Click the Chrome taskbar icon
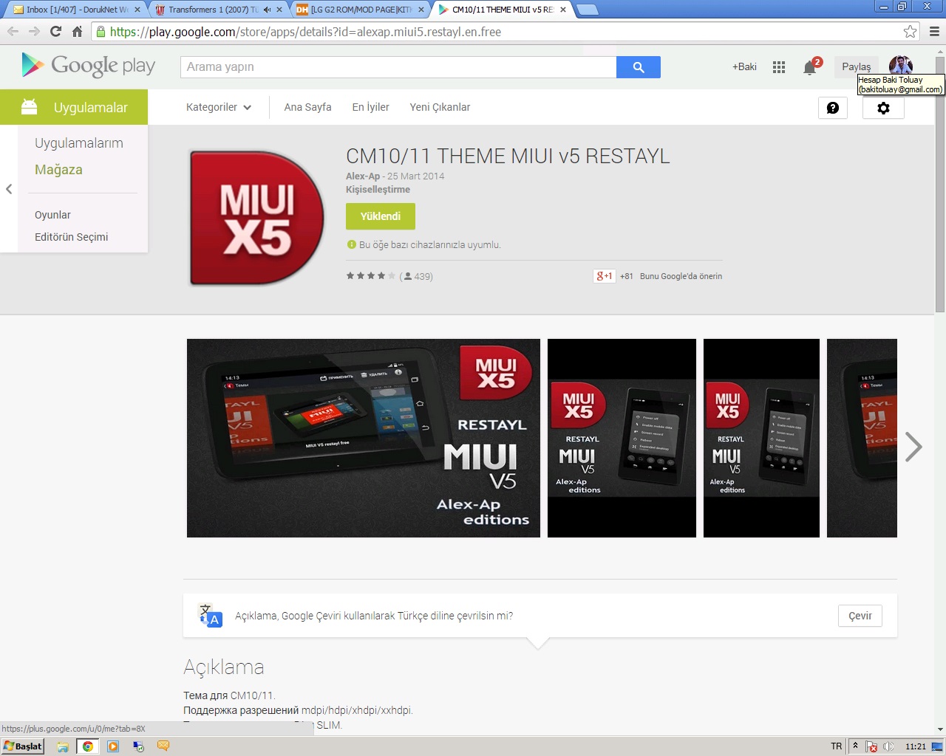 click(x=88, y=746)
